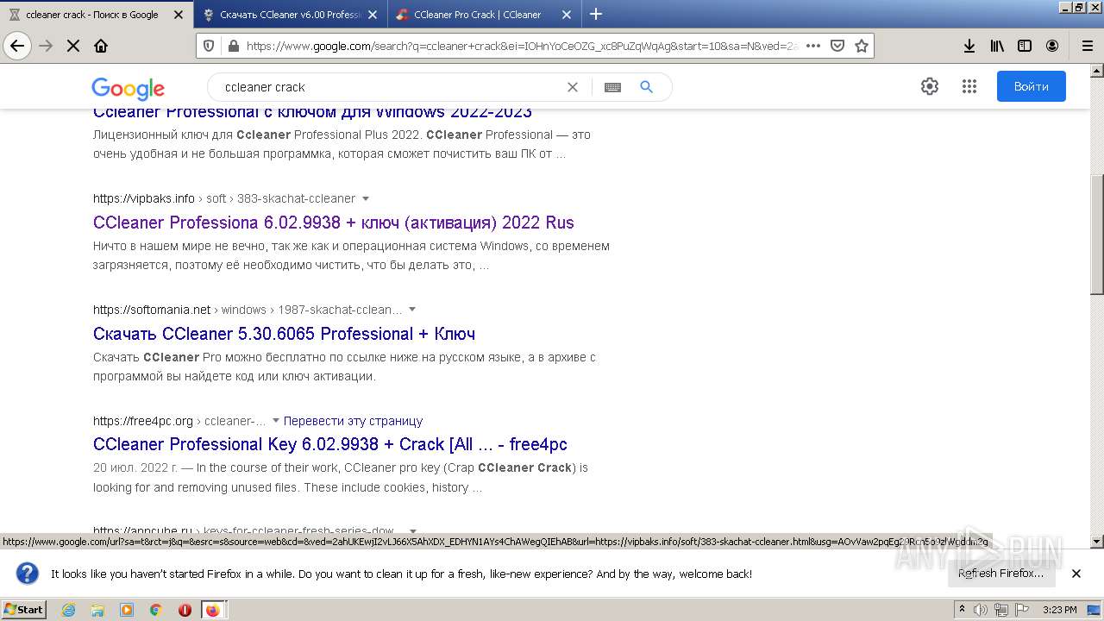Click the softomania.net URL breadcrumb

pos(248,310)
